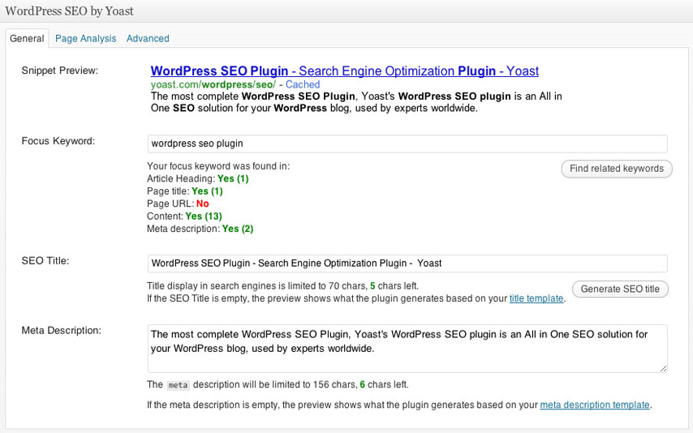Open the Cached link in snippet preview
693x433 pixels.
(303, 84)
